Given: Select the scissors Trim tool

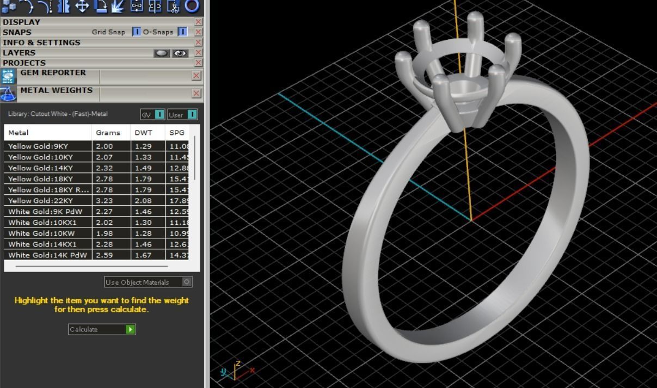Looking at the screenshot, I should tap(173, 7).
